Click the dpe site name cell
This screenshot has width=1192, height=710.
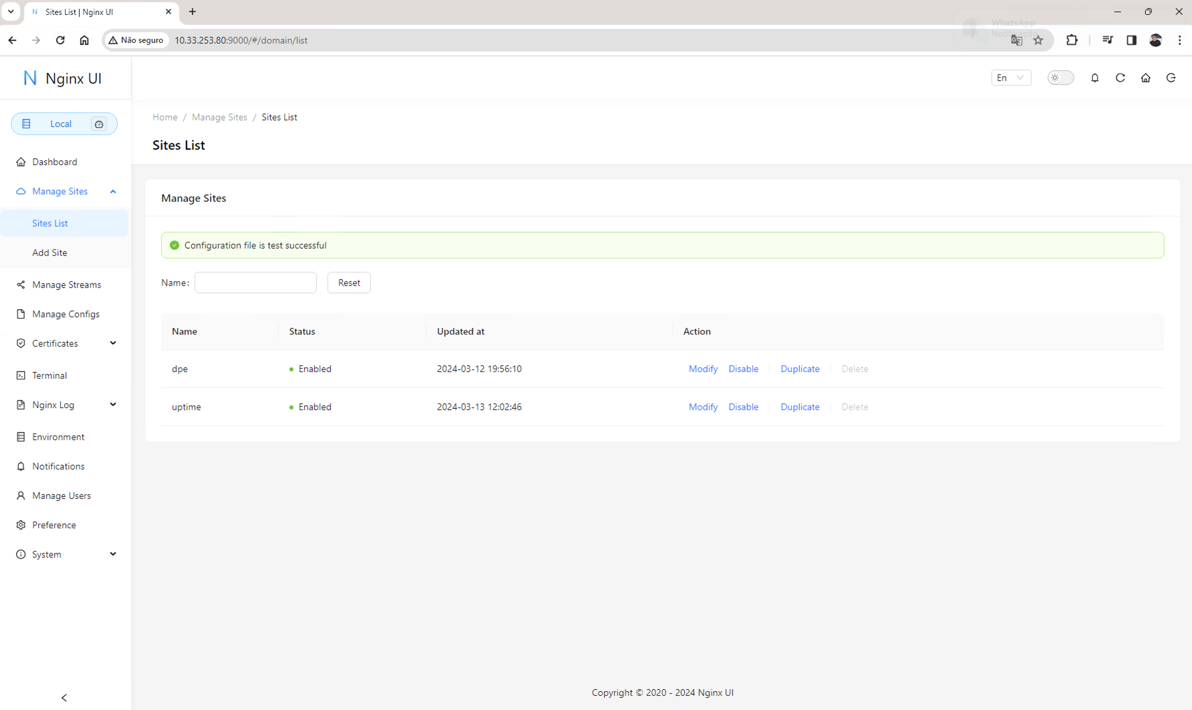(x=179, y=369)
